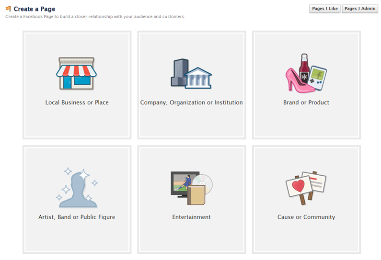Click the Create a Page heading
This screenshot has width=381, height=260.
(34, 9)
